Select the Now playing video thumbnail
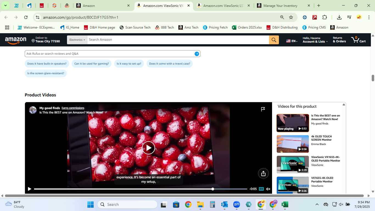The image size is (375, 211). click(293, 123)
